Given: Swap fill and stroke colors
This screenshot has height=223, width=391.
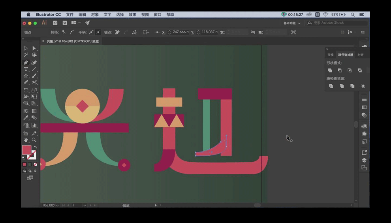Looking at the screenshot, I should point(35,147).
